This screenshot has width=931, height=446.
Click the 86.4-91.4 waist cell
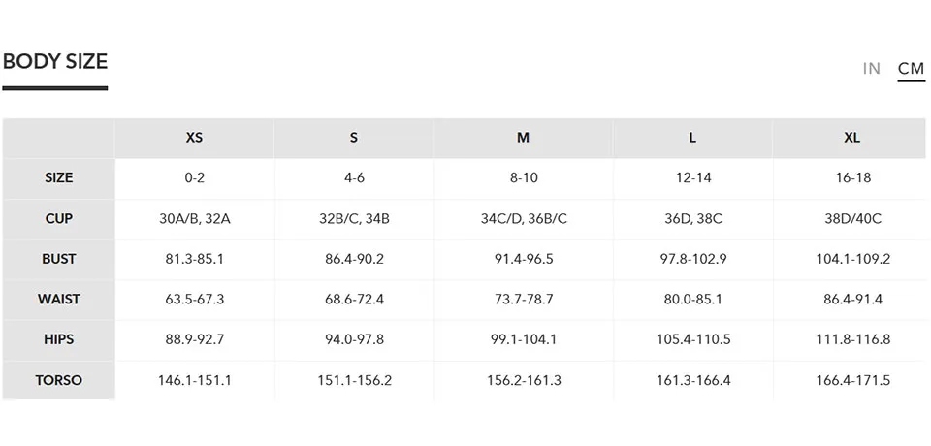852,300
